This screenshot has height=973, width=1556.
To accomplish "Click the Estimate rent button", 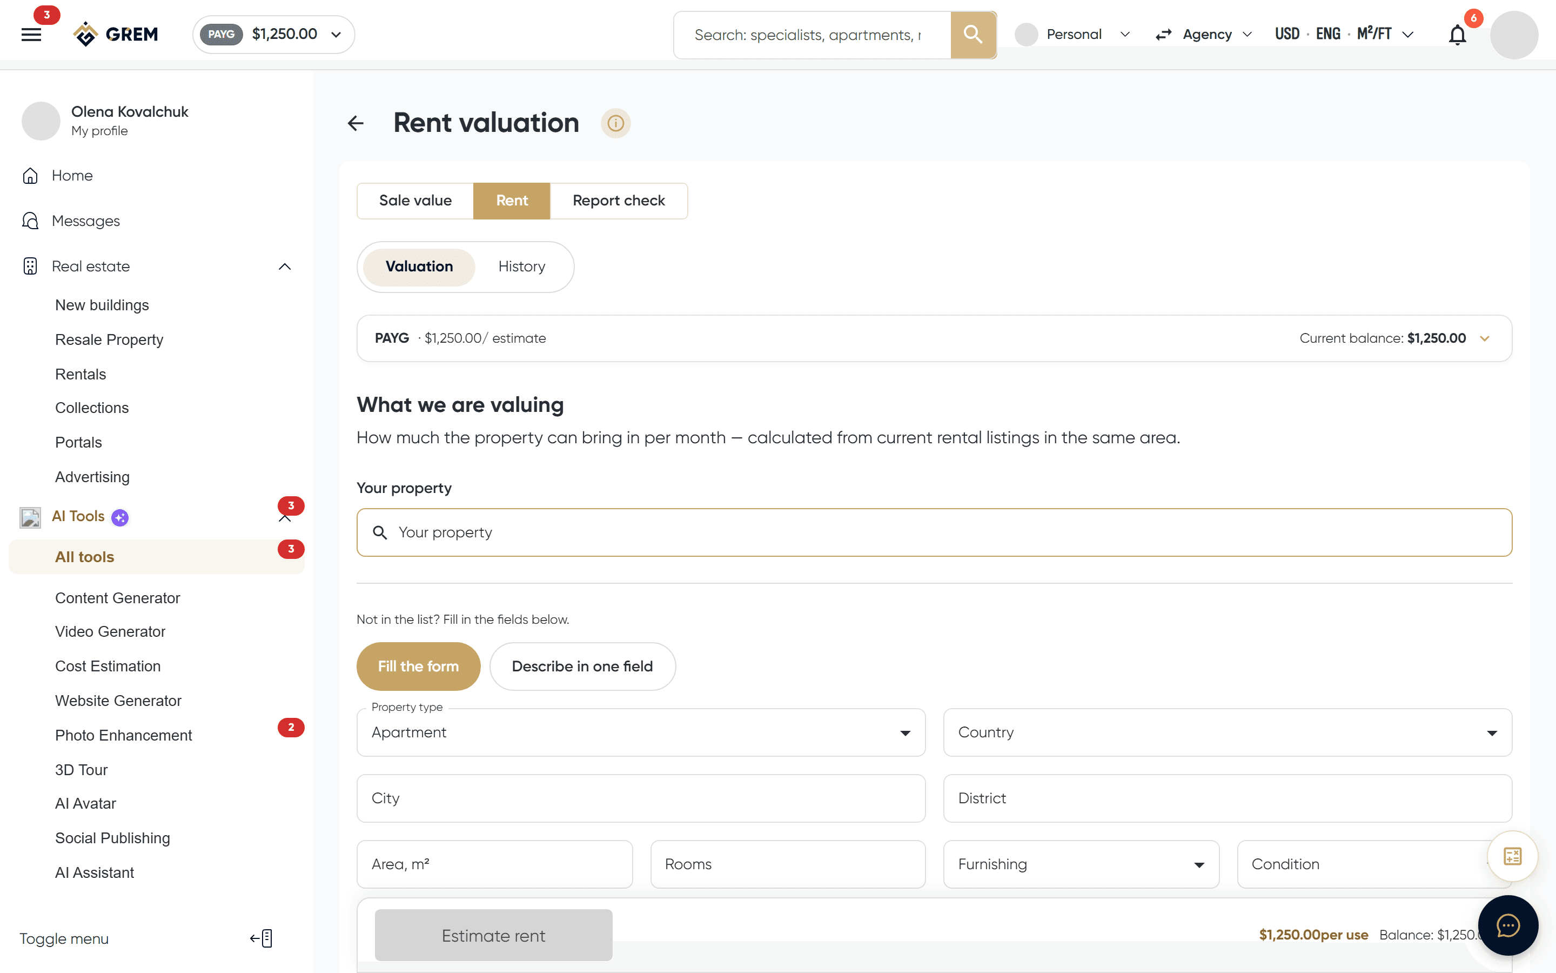I will [x=493, y=935].
